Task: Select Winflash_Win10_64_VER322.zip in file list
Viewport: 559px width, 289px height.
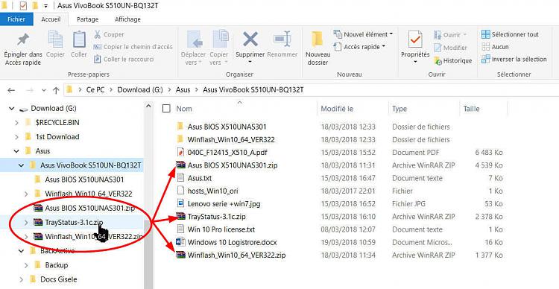Action: pos(237,255)
